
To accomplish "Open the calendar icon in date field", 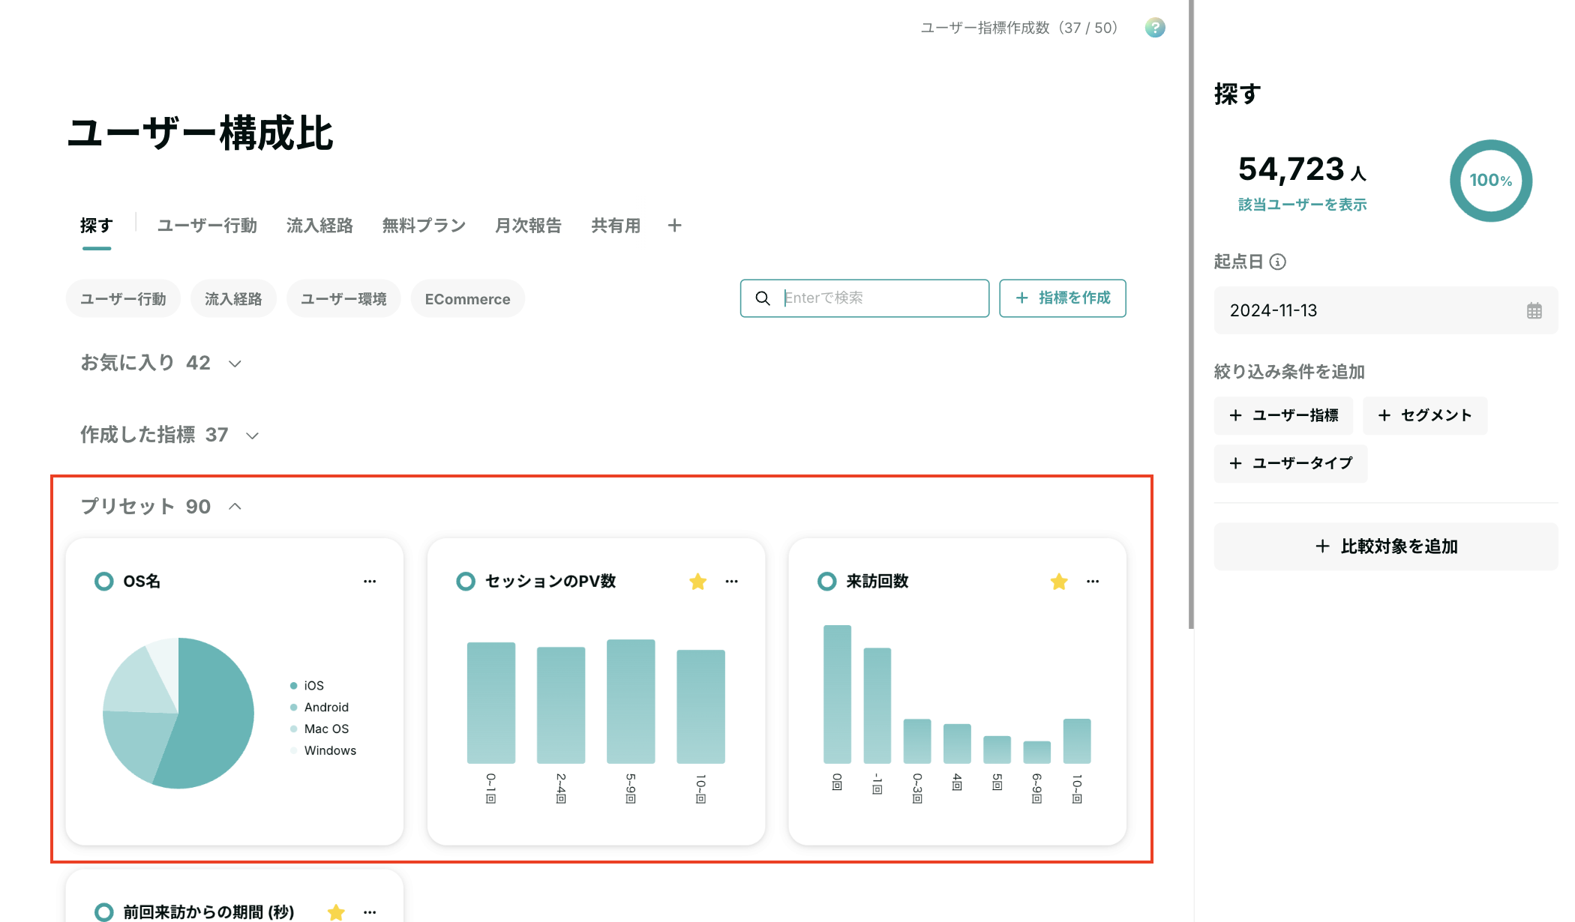I will 1534,310.
